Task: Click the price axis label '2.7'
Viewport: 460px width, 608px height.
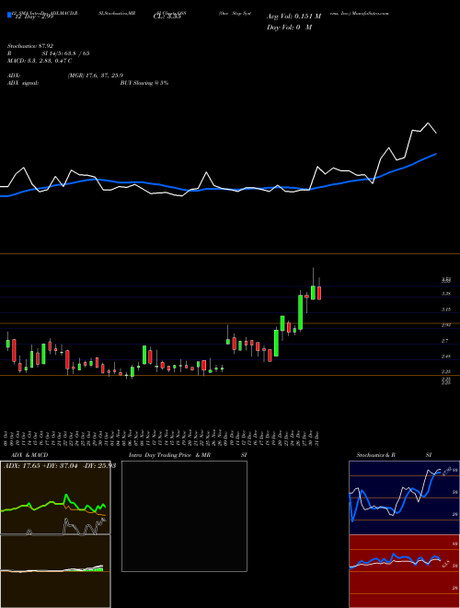Action: pyautogui.click(x=444, y=341)
